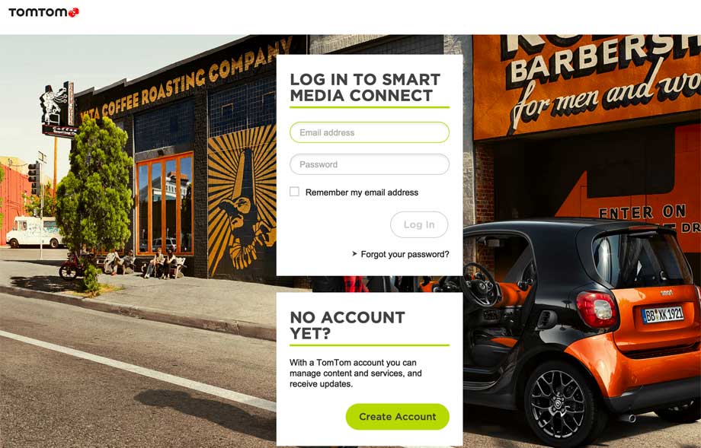
Task: Click the orange smart car's red tail light
Action: 597,310
